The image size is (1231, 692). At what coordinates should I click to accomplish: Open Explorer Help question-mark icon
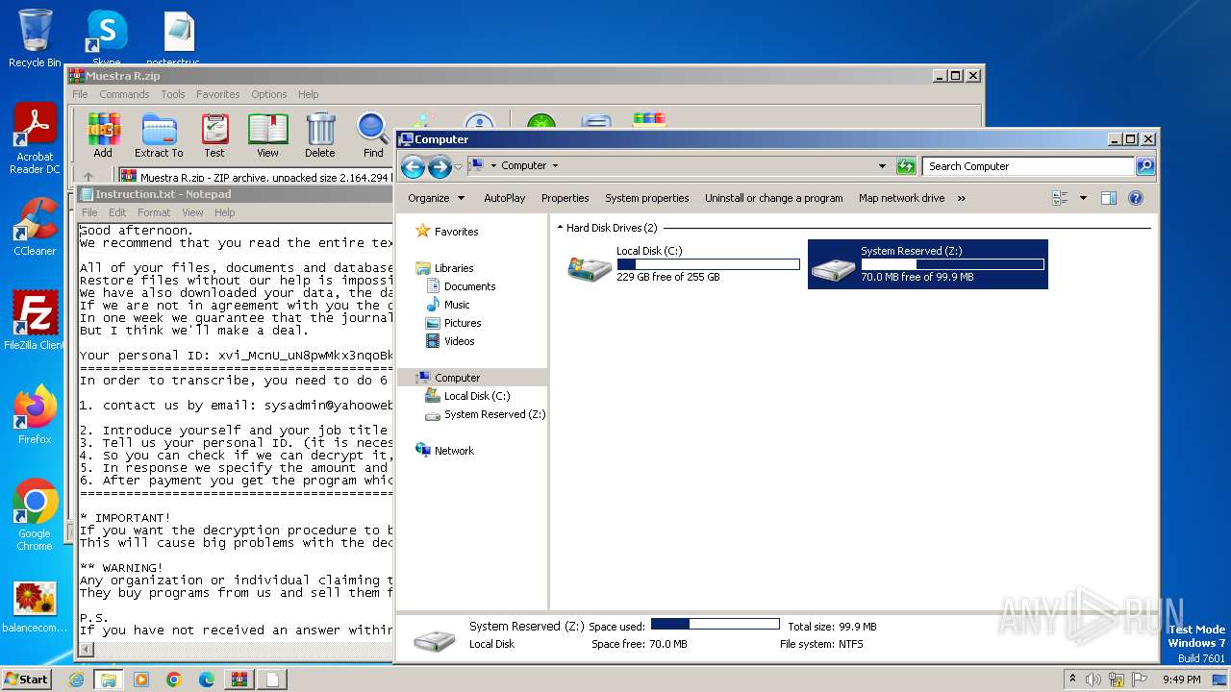(1135, 198)
